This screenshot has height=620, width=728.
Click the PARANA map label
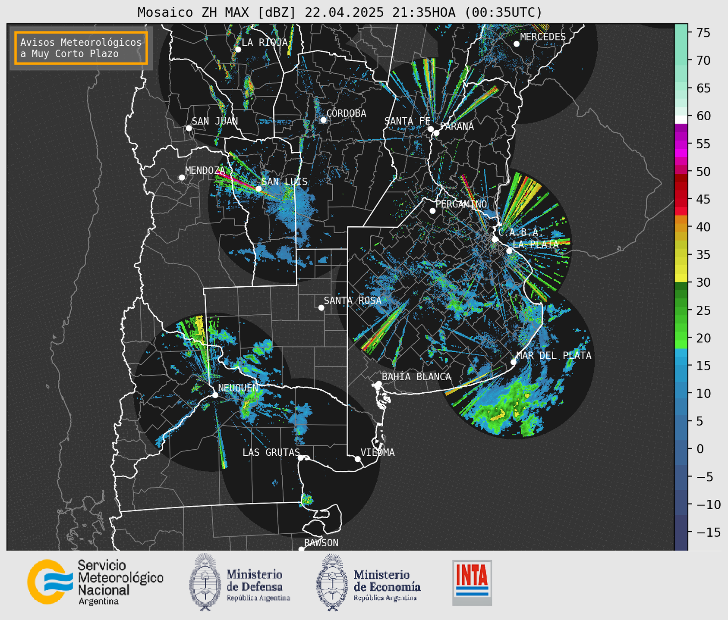coord(457,126)
